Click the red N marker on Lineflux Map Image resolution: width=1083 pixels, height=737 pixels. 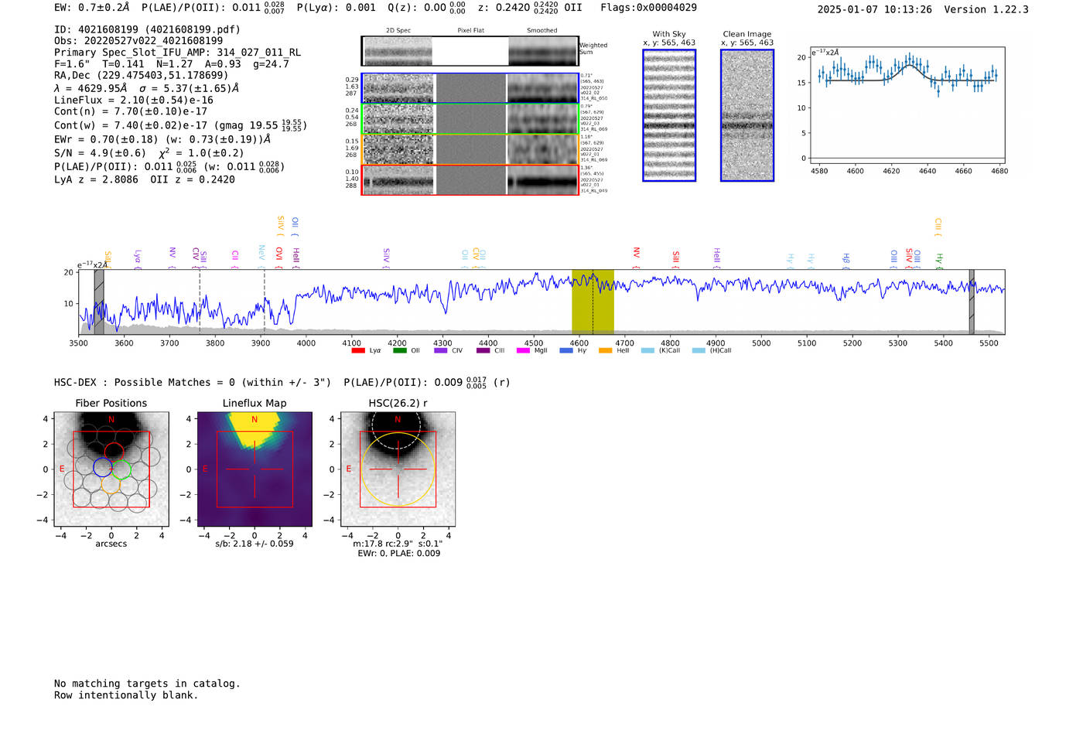tap(254, 420)
